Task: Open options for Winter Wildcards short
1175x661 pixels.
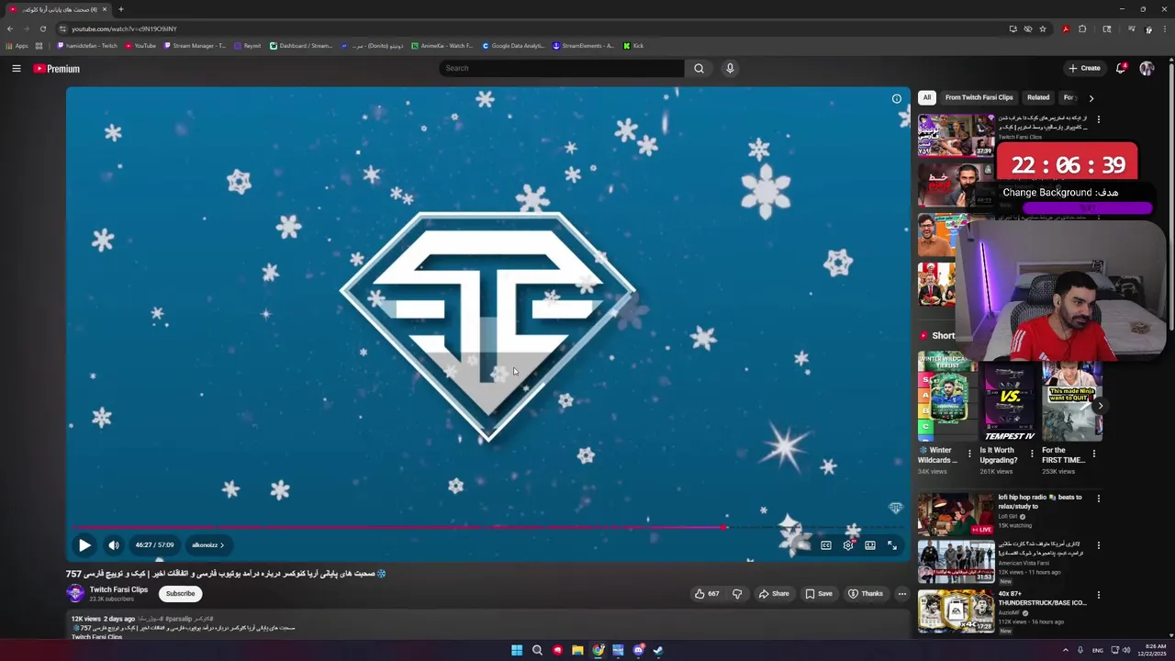Action: (969, 454)
